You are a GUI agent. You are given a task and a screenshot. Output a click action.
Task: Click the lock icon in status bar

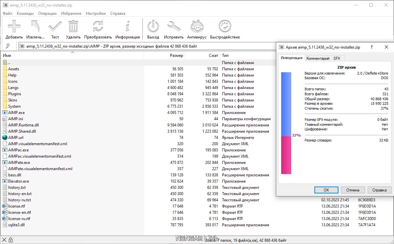(11, 240)
